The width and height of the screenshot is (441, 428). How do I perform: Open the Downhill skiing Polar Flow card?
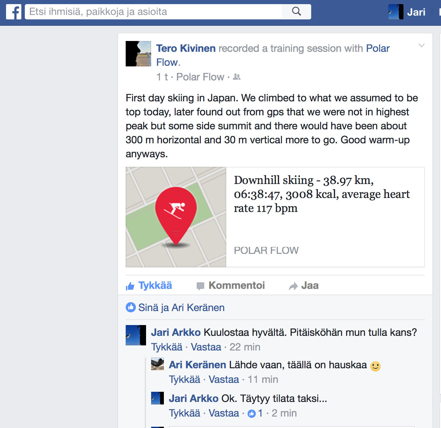(x=275, y=217)
